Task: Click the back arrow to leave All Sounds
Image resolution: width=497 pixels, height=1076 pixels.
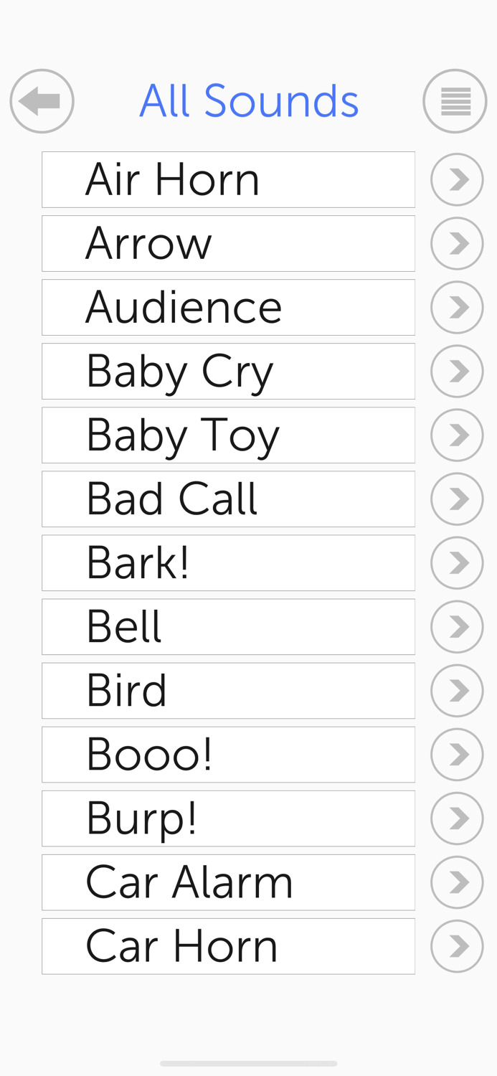Action: 41,101
